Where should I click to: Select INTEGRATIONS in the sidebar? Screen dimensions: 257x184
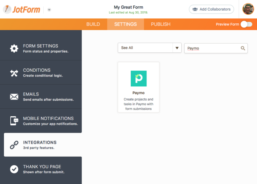click(43, 144)
